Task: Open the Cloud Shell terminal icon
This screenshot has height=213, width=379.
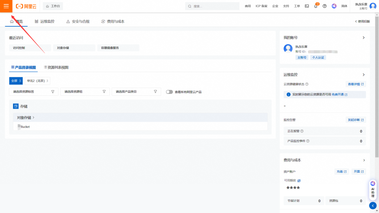Action: 307,6
